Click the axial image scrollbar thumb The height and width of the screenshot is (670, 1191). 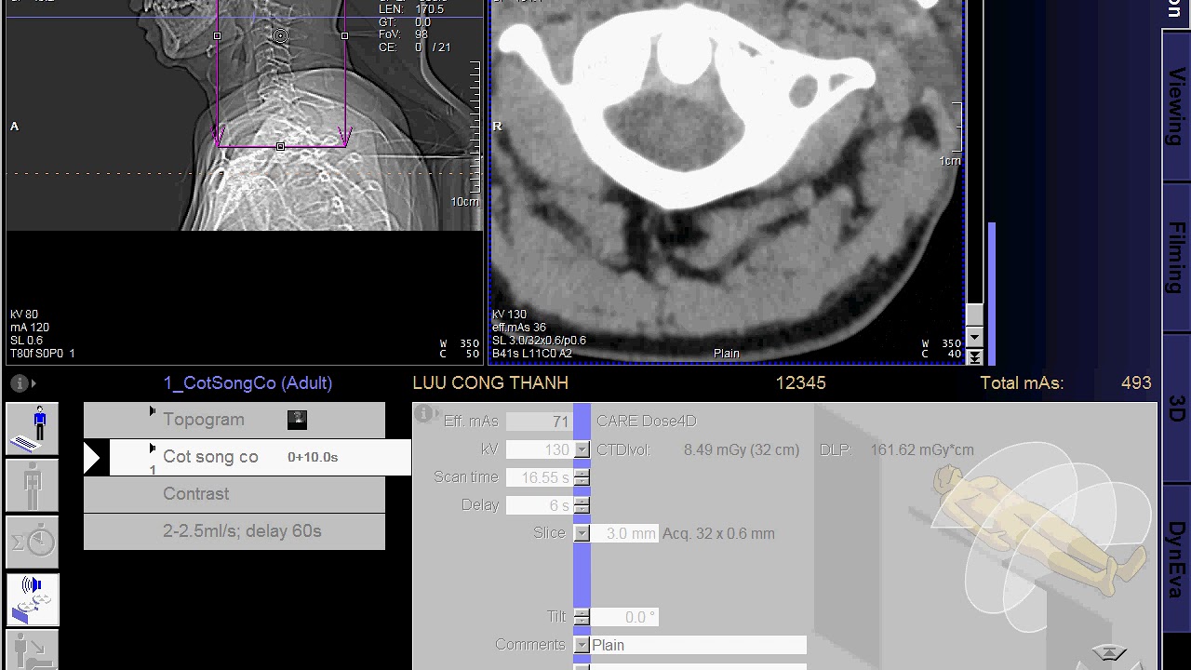(974, 315)
